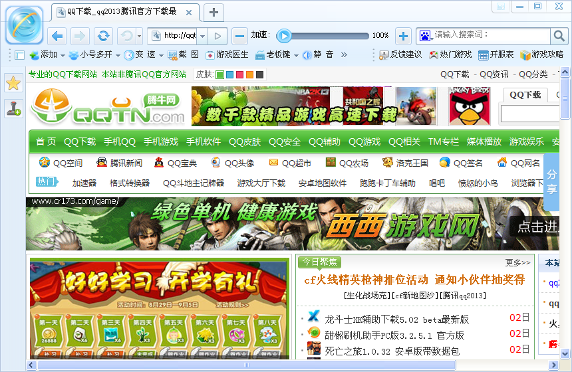Open QQ皮肤 nav menu item
This screenshot has width=572, height=372.
click(245, 141)
